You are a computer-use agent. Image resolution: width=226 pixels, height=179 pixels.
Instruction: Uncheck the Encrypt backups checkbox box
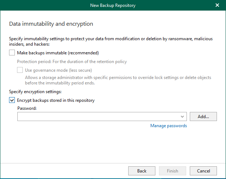click(x=12, y=100)
